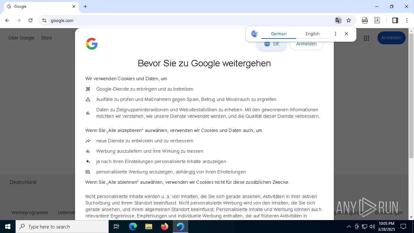
Task: Open network icon in system tray
Action: pyautogui.click(x=365, y=227)
